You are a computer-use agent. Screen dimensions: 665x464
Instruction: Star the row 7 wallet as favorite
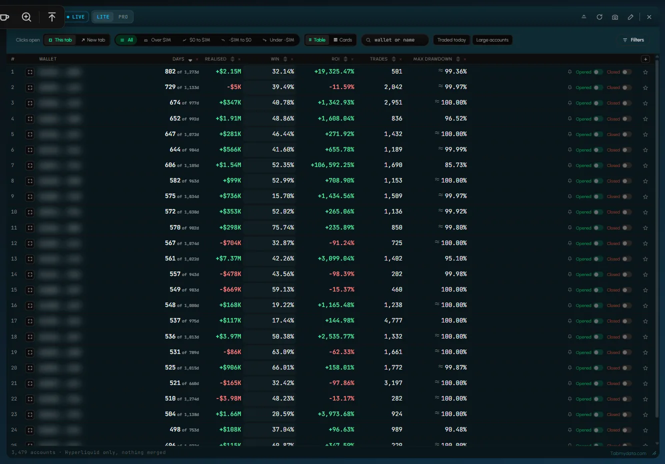[645, 165]
